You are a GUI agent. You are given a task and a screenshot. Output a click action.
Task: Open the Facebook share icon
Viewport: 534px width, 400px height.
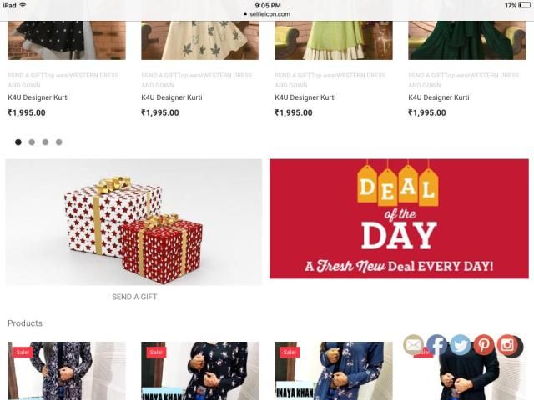tap(437, 345)
